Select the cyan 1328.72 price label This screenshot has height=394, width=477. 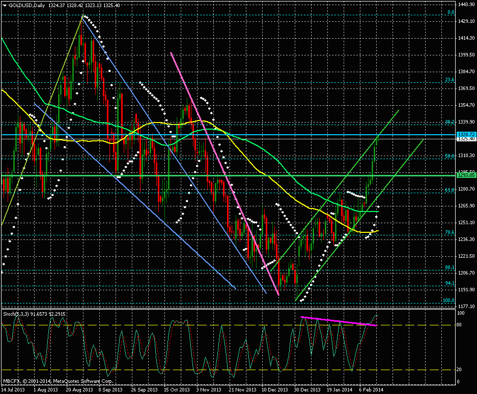coord(466,134)
